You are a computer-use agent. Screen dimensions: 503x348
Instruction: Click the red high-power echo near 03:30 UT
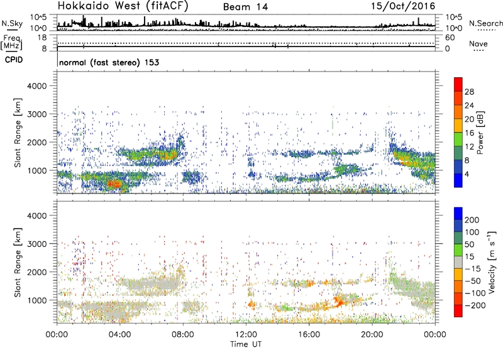(x=114, y=184)
